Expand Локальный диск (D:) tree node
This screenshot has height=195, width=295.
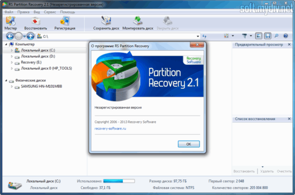click(x=12, y=57)
